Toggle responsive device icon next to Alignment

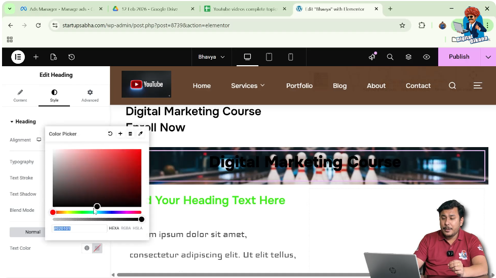39,140
